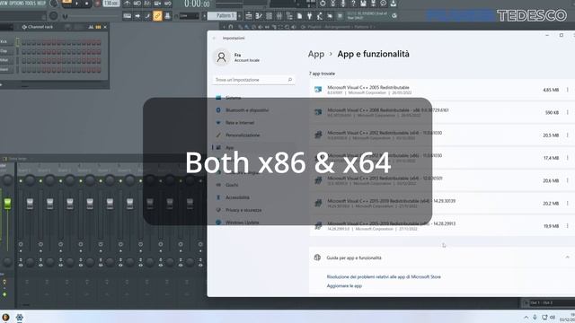
Task: Open Risoluzione dei problemi Microsoft Store link
Action: tap(384, 277)
